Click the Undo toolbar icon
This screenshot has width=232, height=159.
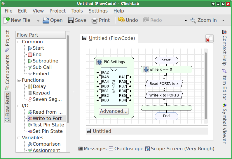click(x=121, y=20)
